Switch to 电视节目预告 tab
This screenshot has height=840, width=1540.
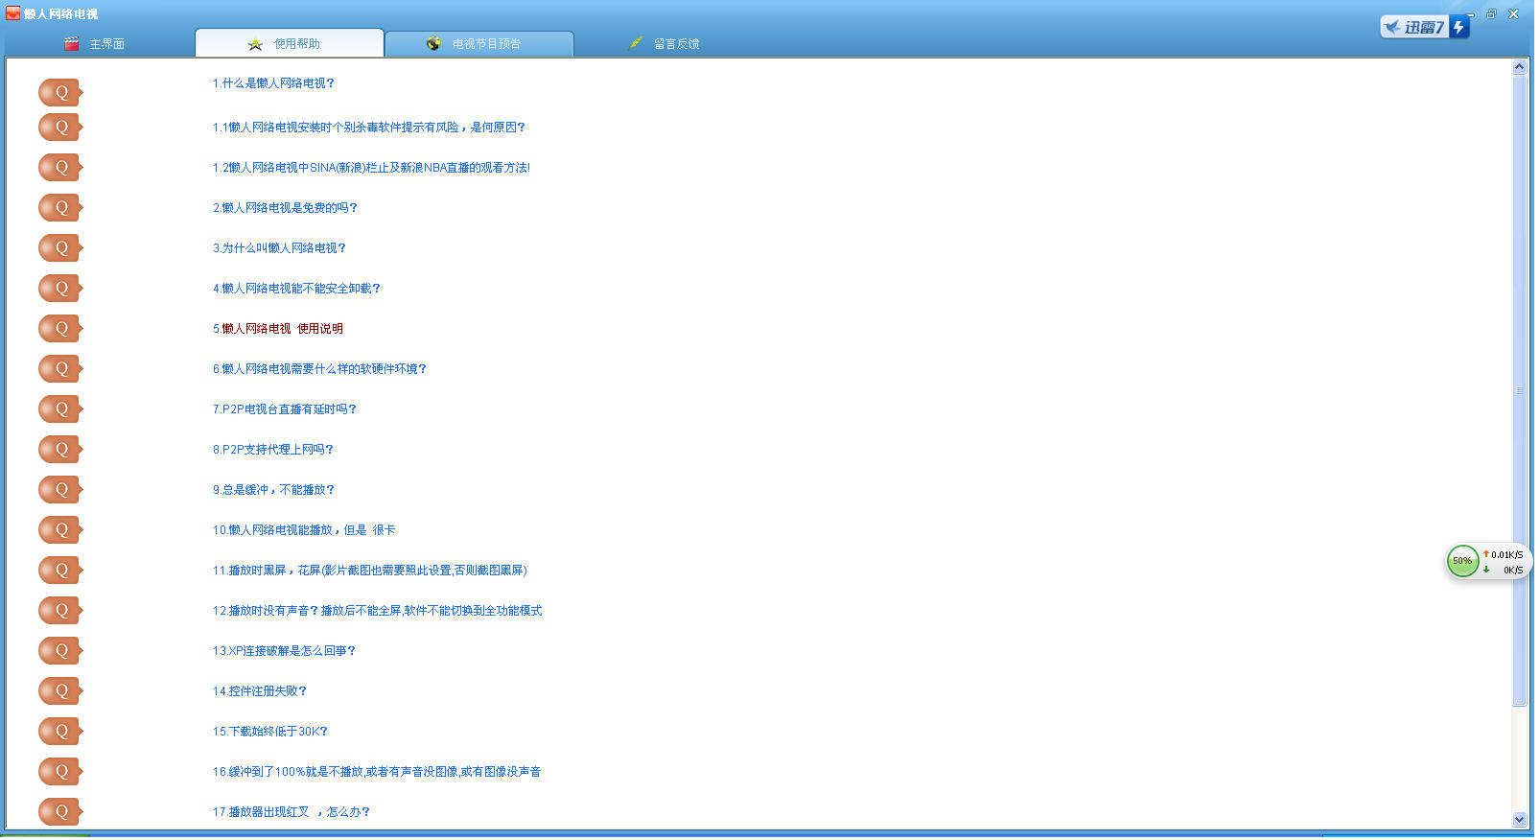point(479,44)
